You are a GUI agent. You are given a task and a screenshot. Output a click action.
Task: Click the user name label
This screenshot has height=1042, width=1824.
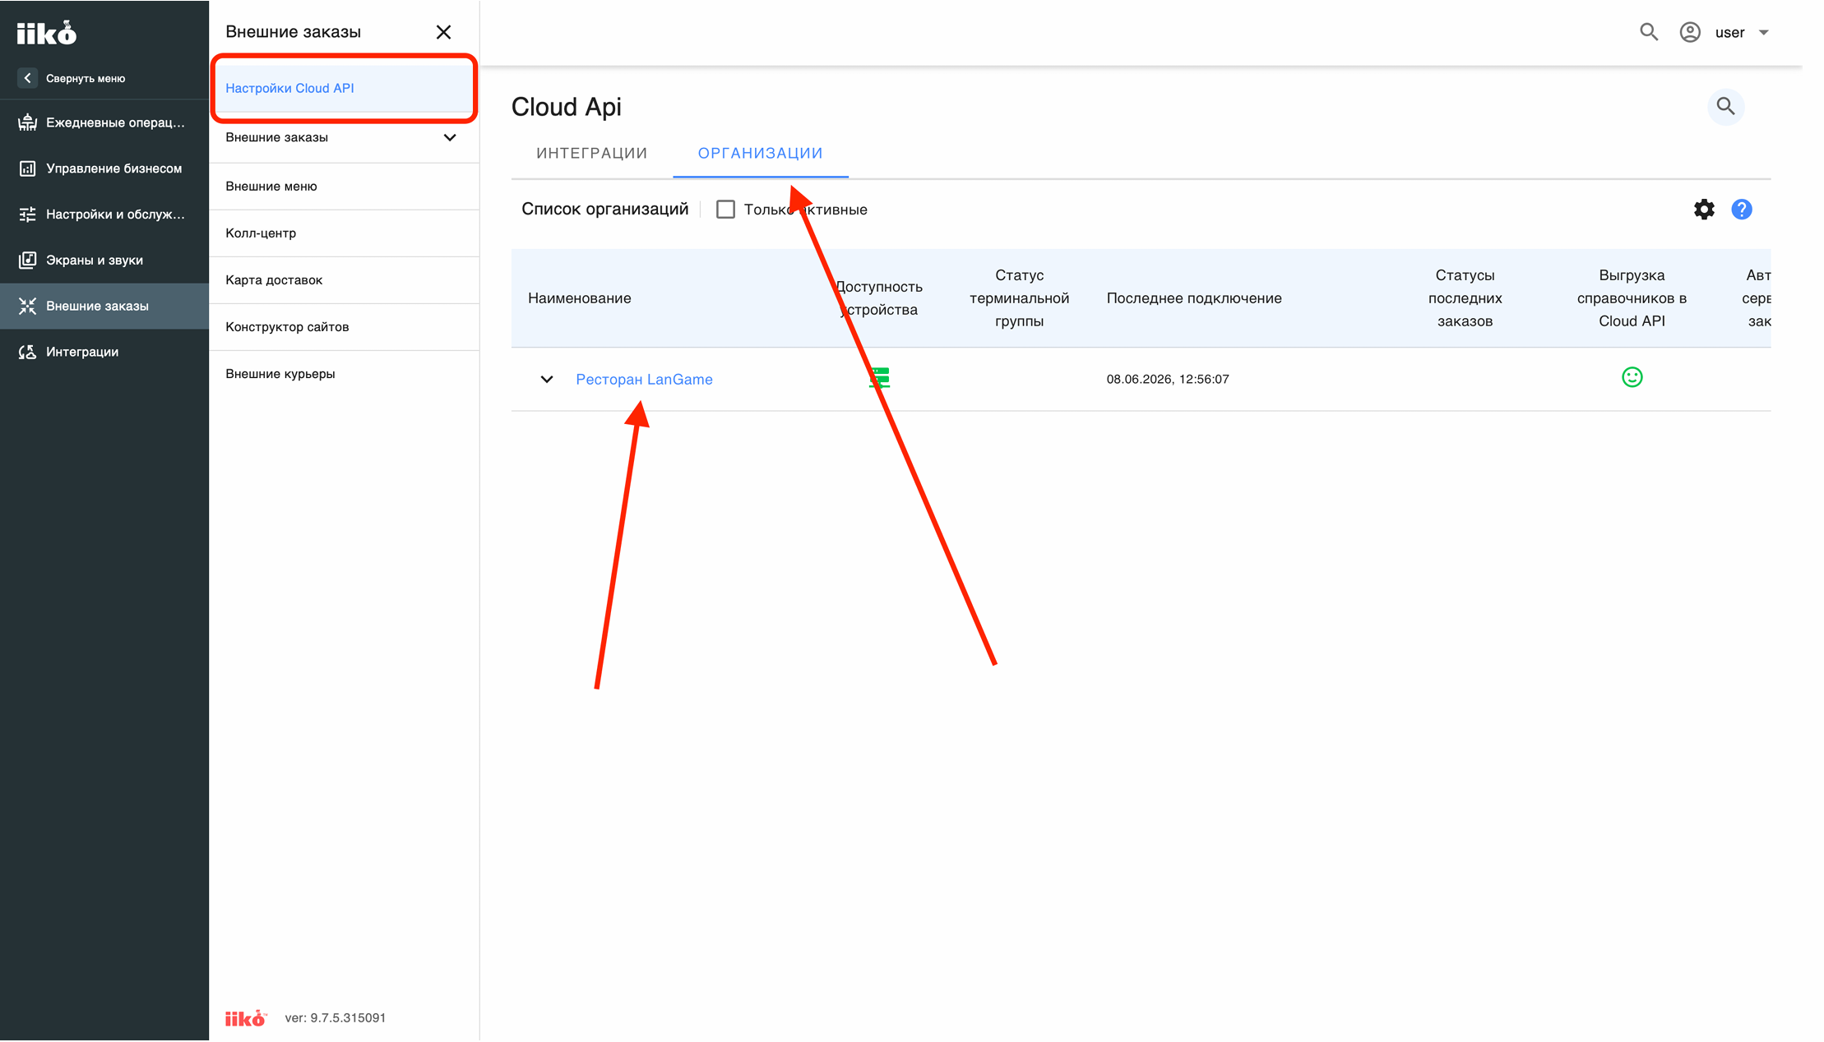(x=1729, y=33)
